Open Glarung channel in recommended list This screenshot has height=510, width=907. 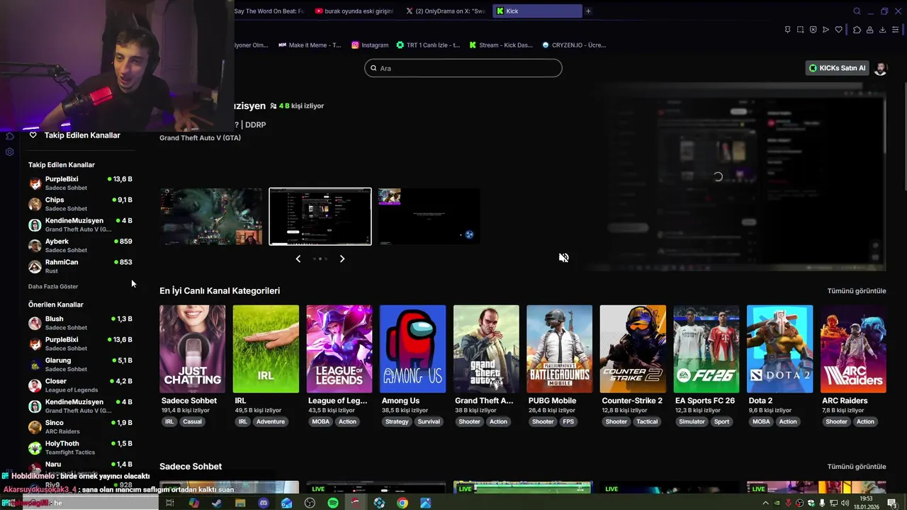[x=80, y=364]
